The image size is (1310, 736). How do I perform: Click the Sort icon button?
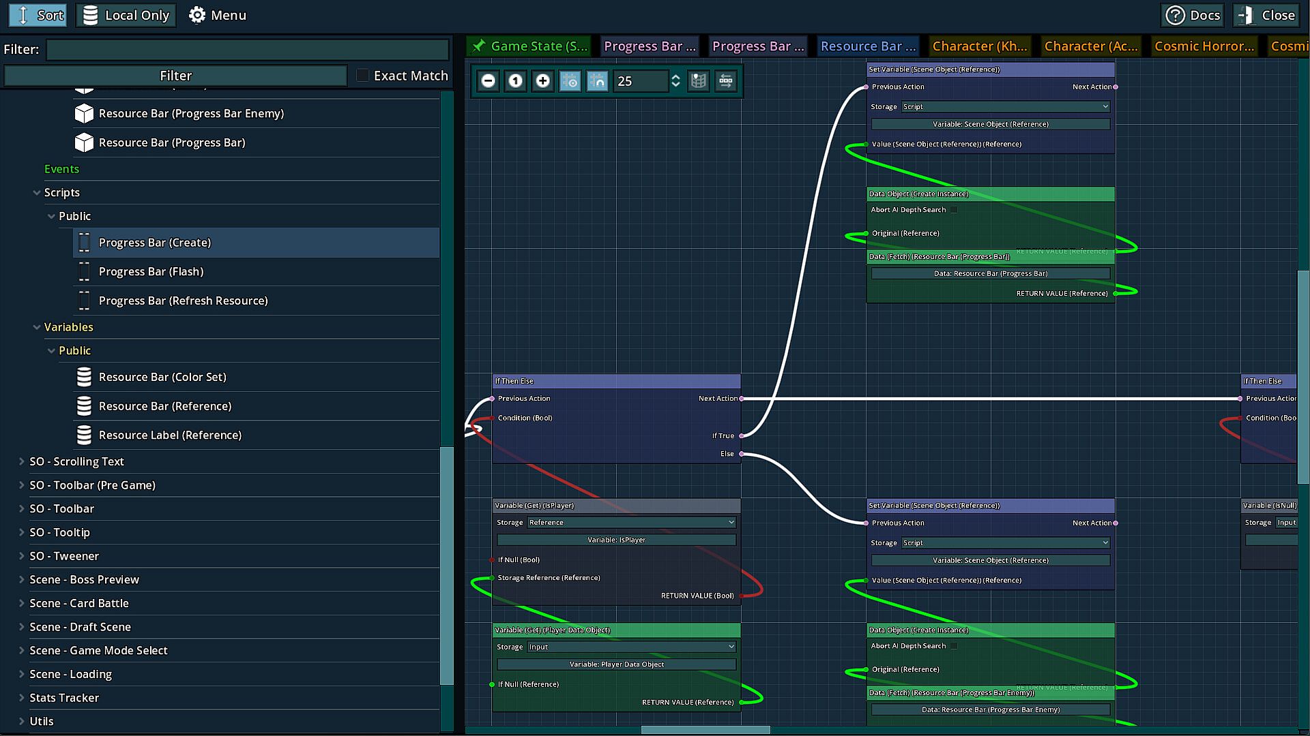coord(38,15)
